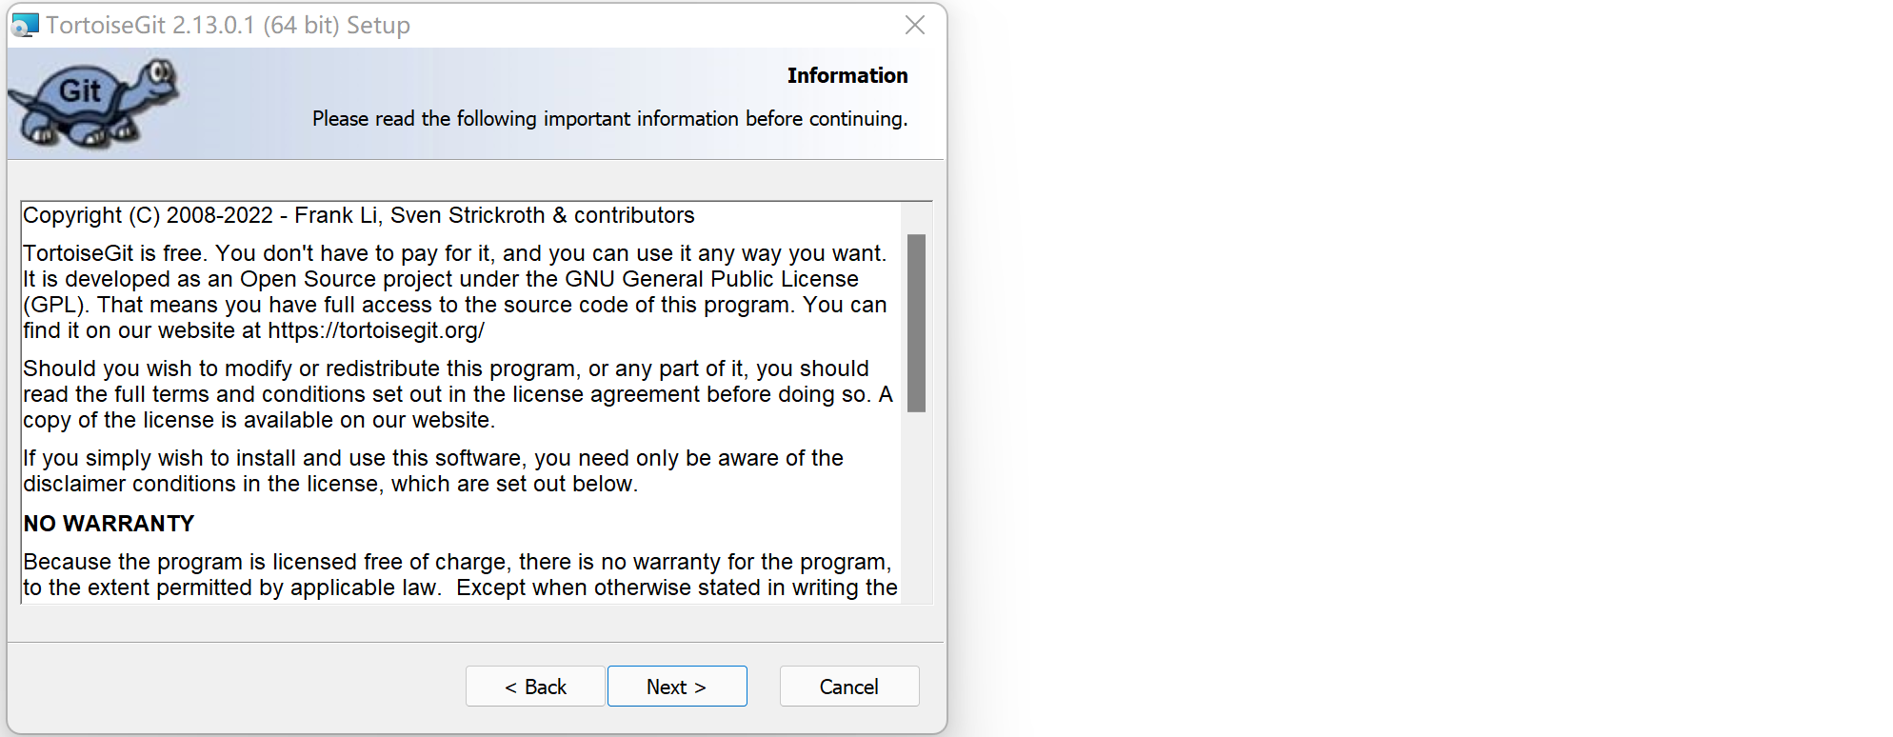Click the bold Information page heading
This screenshot has width=1893, height=737.
[847, 75]
